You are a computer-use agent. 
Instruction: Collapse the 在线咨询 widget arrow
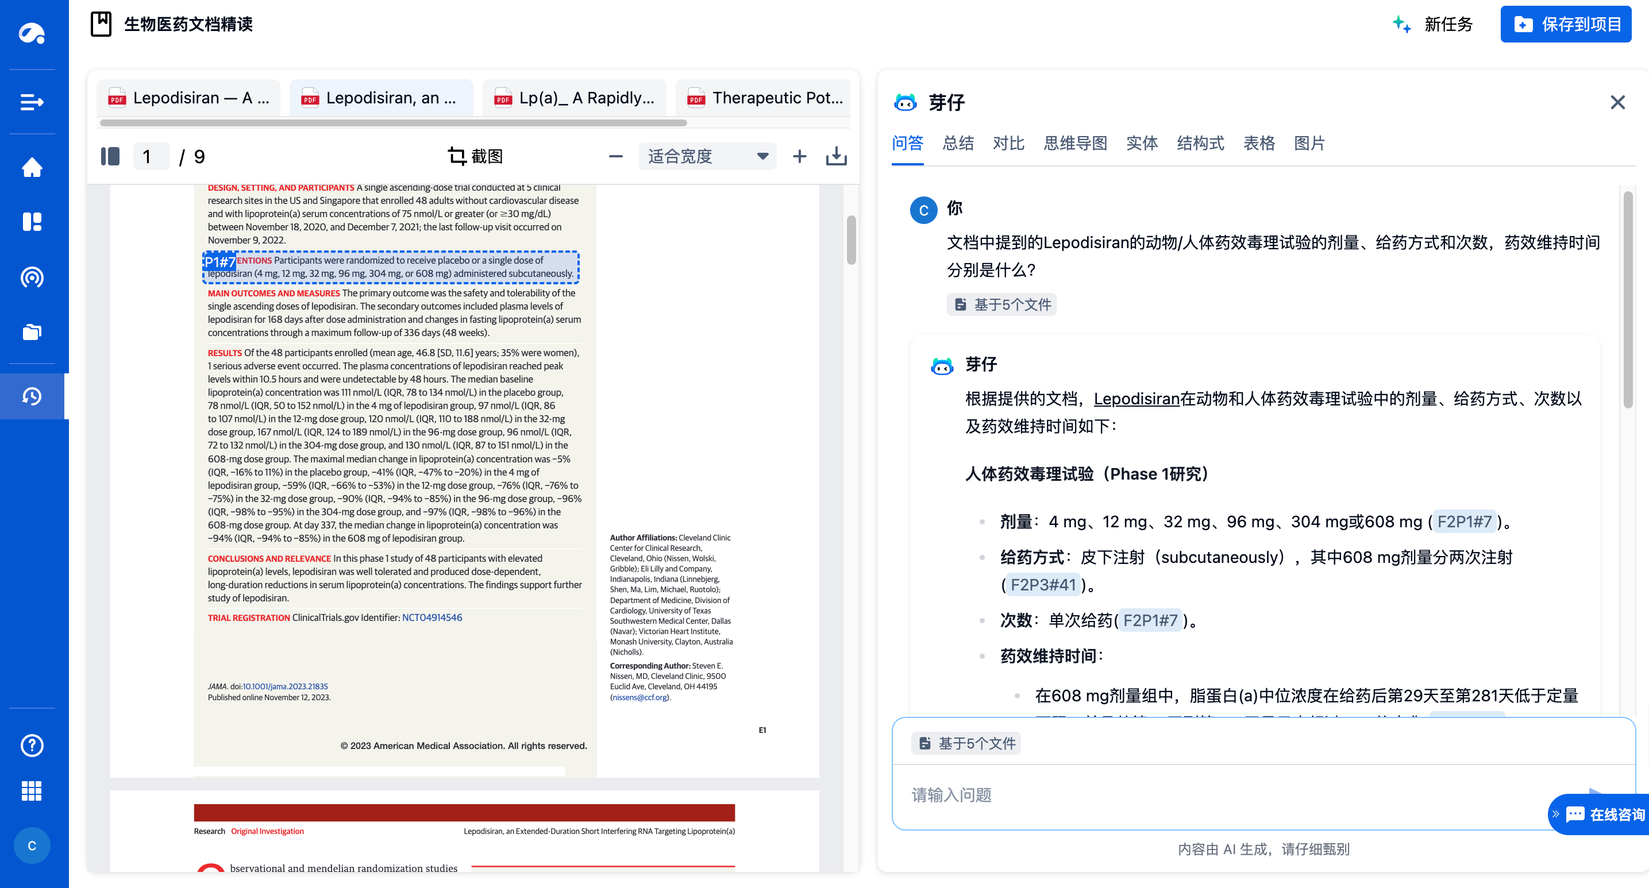coord(1556,814)
